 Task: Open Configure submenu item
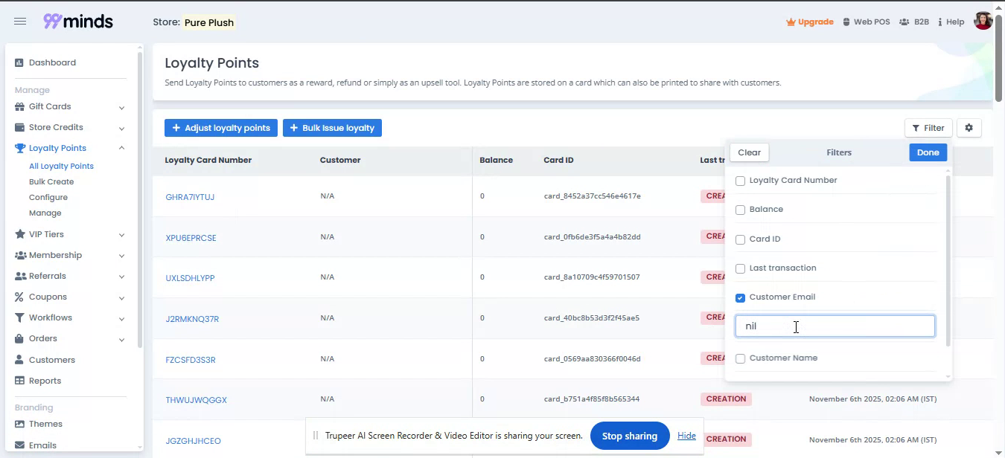click(x=48, y=198)
